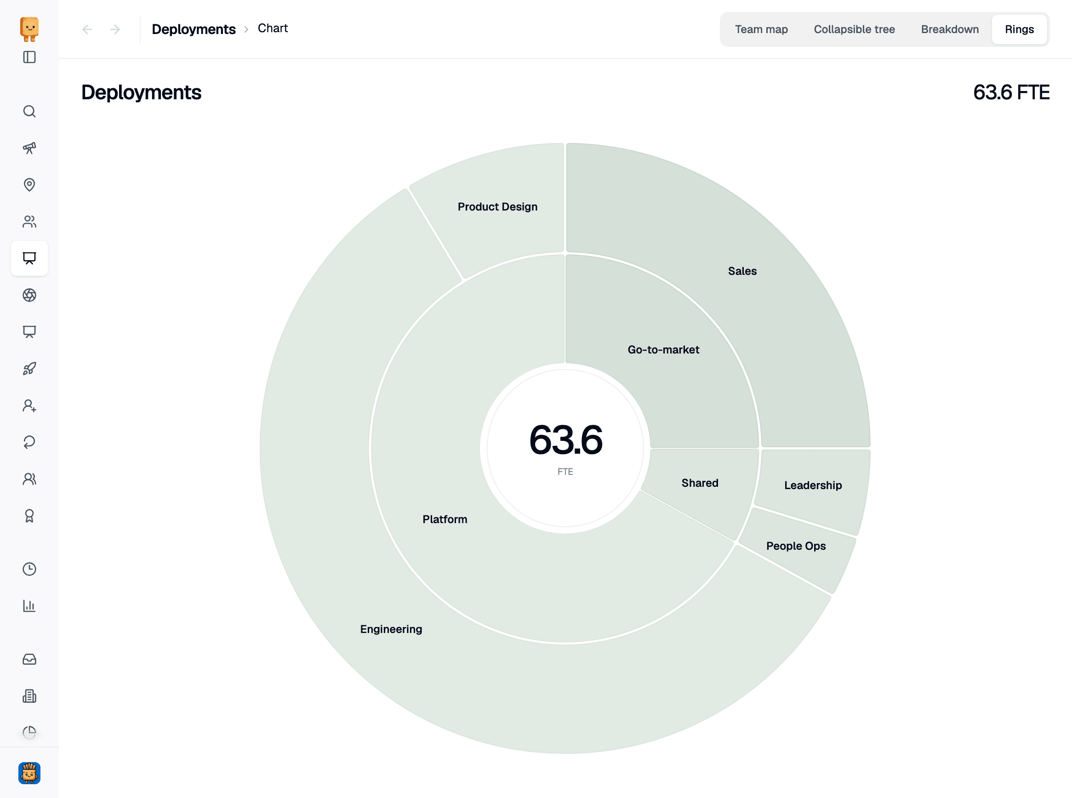Screen dimensions: 1072x798
Task: Open the user avatar at sidebar bottom
Action: (x=29, y=773)
